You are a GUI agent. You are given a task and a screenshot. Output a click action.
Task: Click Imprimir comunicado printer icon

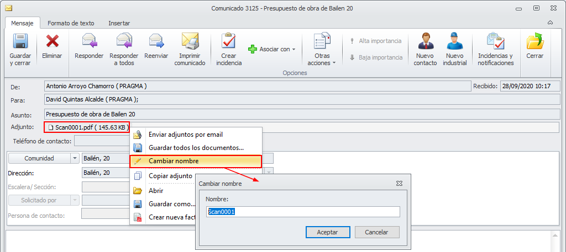tap(190, 41)
